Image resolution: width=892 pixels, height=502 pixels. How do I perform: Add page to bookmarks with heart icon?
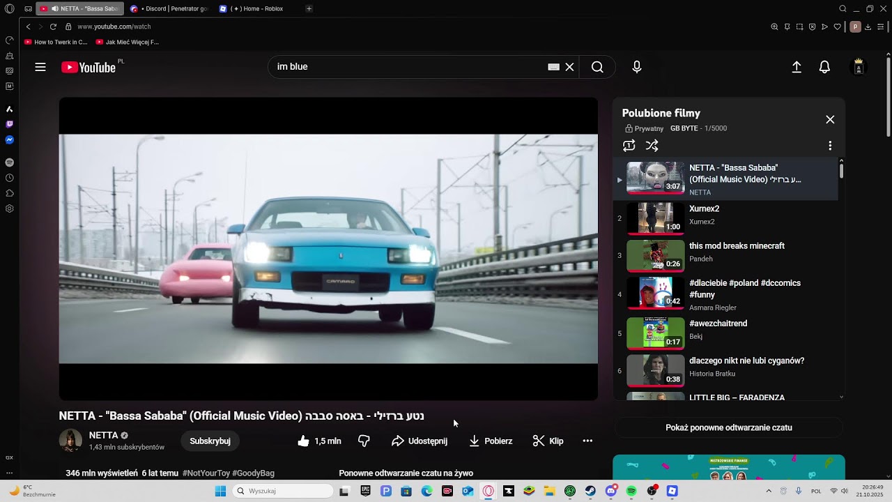coord(837,26)
